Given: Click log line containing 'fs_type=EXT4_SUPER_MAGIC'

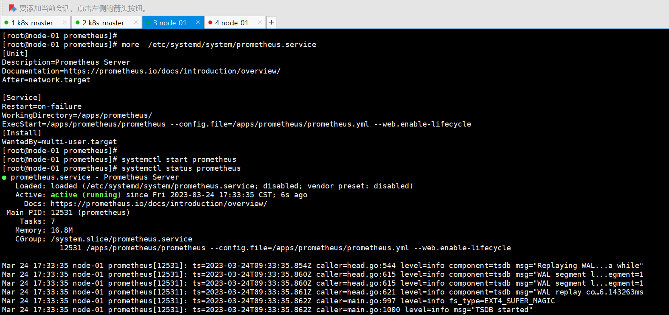Looking at the screenshot, I should (278, 301).
